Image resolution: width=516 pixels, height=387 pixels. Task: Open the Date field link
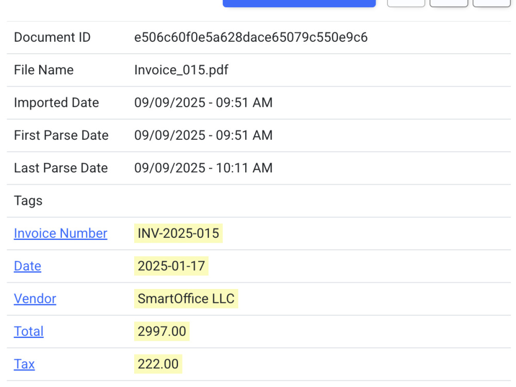tap(27, 266)
